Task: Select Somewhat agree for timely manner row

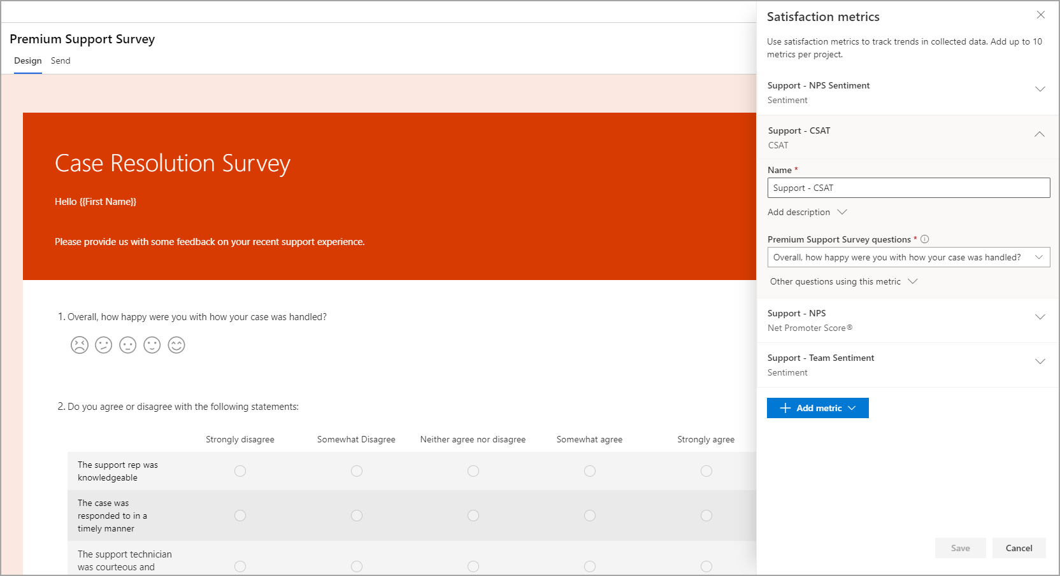Action: tap(590, 516)
